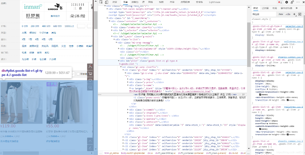Add new style rule plus icon
305x155 pixels.
294,14
